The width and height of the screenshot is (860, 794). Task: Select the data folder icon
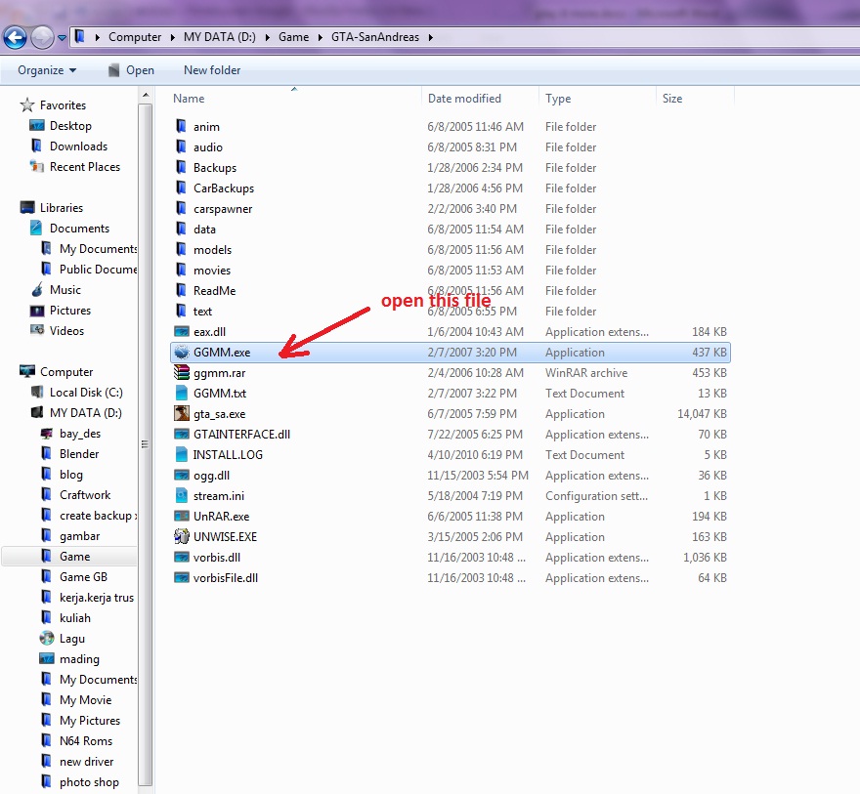pos(182,230)
